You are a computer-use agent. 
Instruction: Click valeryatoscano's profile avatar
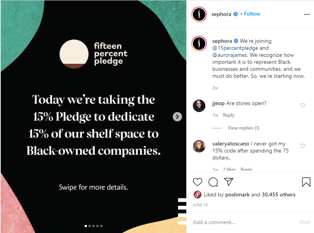[199, 146]
